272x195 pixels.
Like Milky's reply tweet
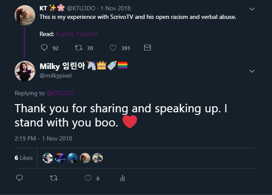coord(89,178)
